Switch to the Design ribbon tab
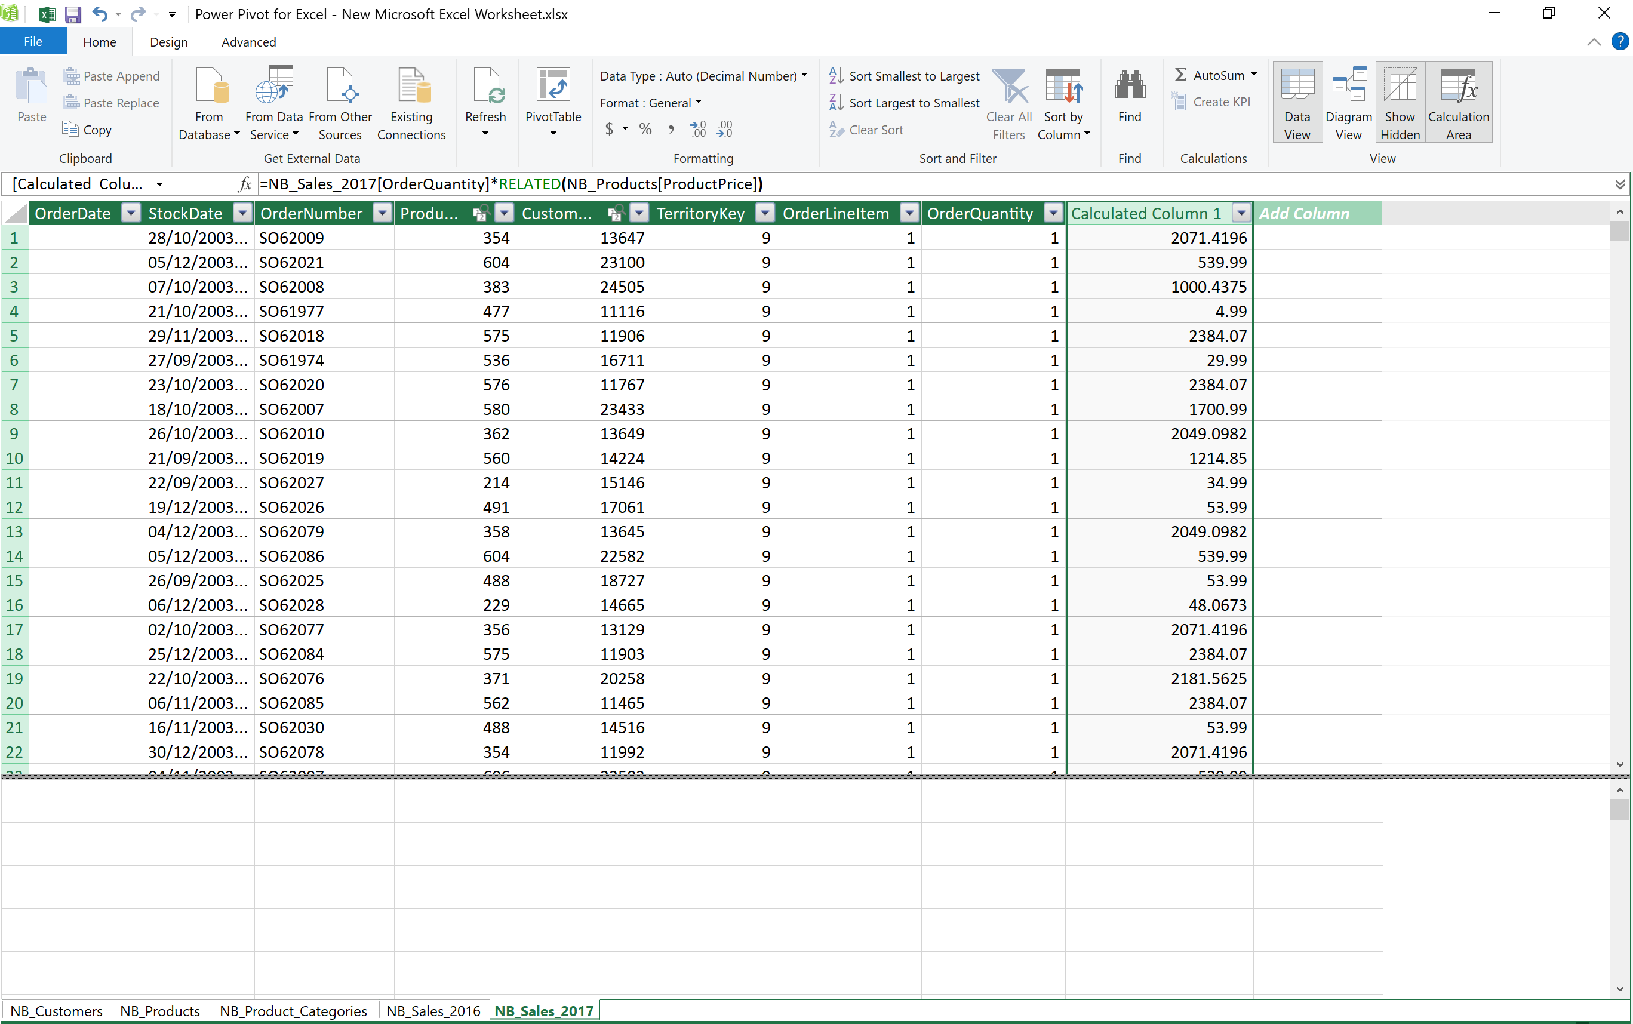Viewport: 1633px width, 1024px height. click(168, 42)
